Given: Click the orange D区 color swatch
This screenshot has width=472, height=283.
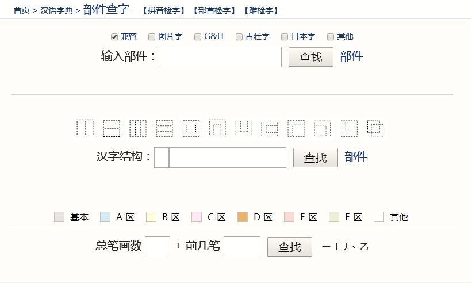Looking at the screenshot, I should [242, 217].
